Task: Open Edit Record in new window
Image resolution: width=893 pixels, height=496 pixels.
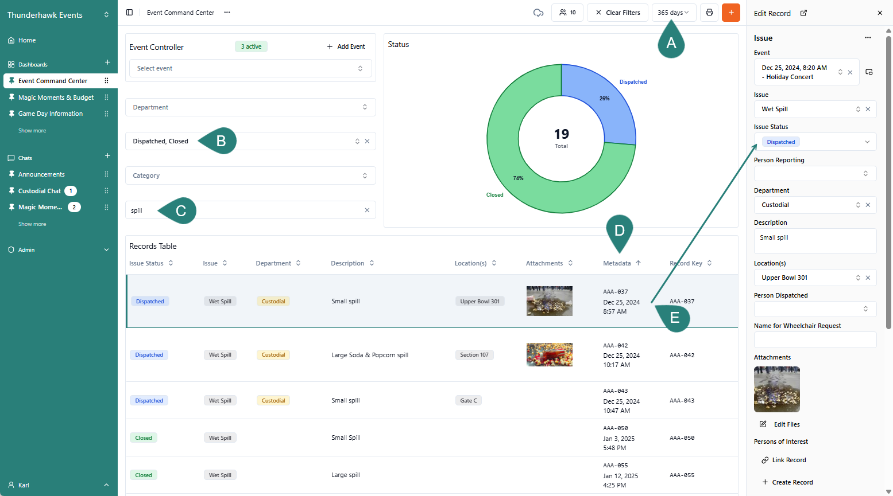Action: [x=803, y=13]
